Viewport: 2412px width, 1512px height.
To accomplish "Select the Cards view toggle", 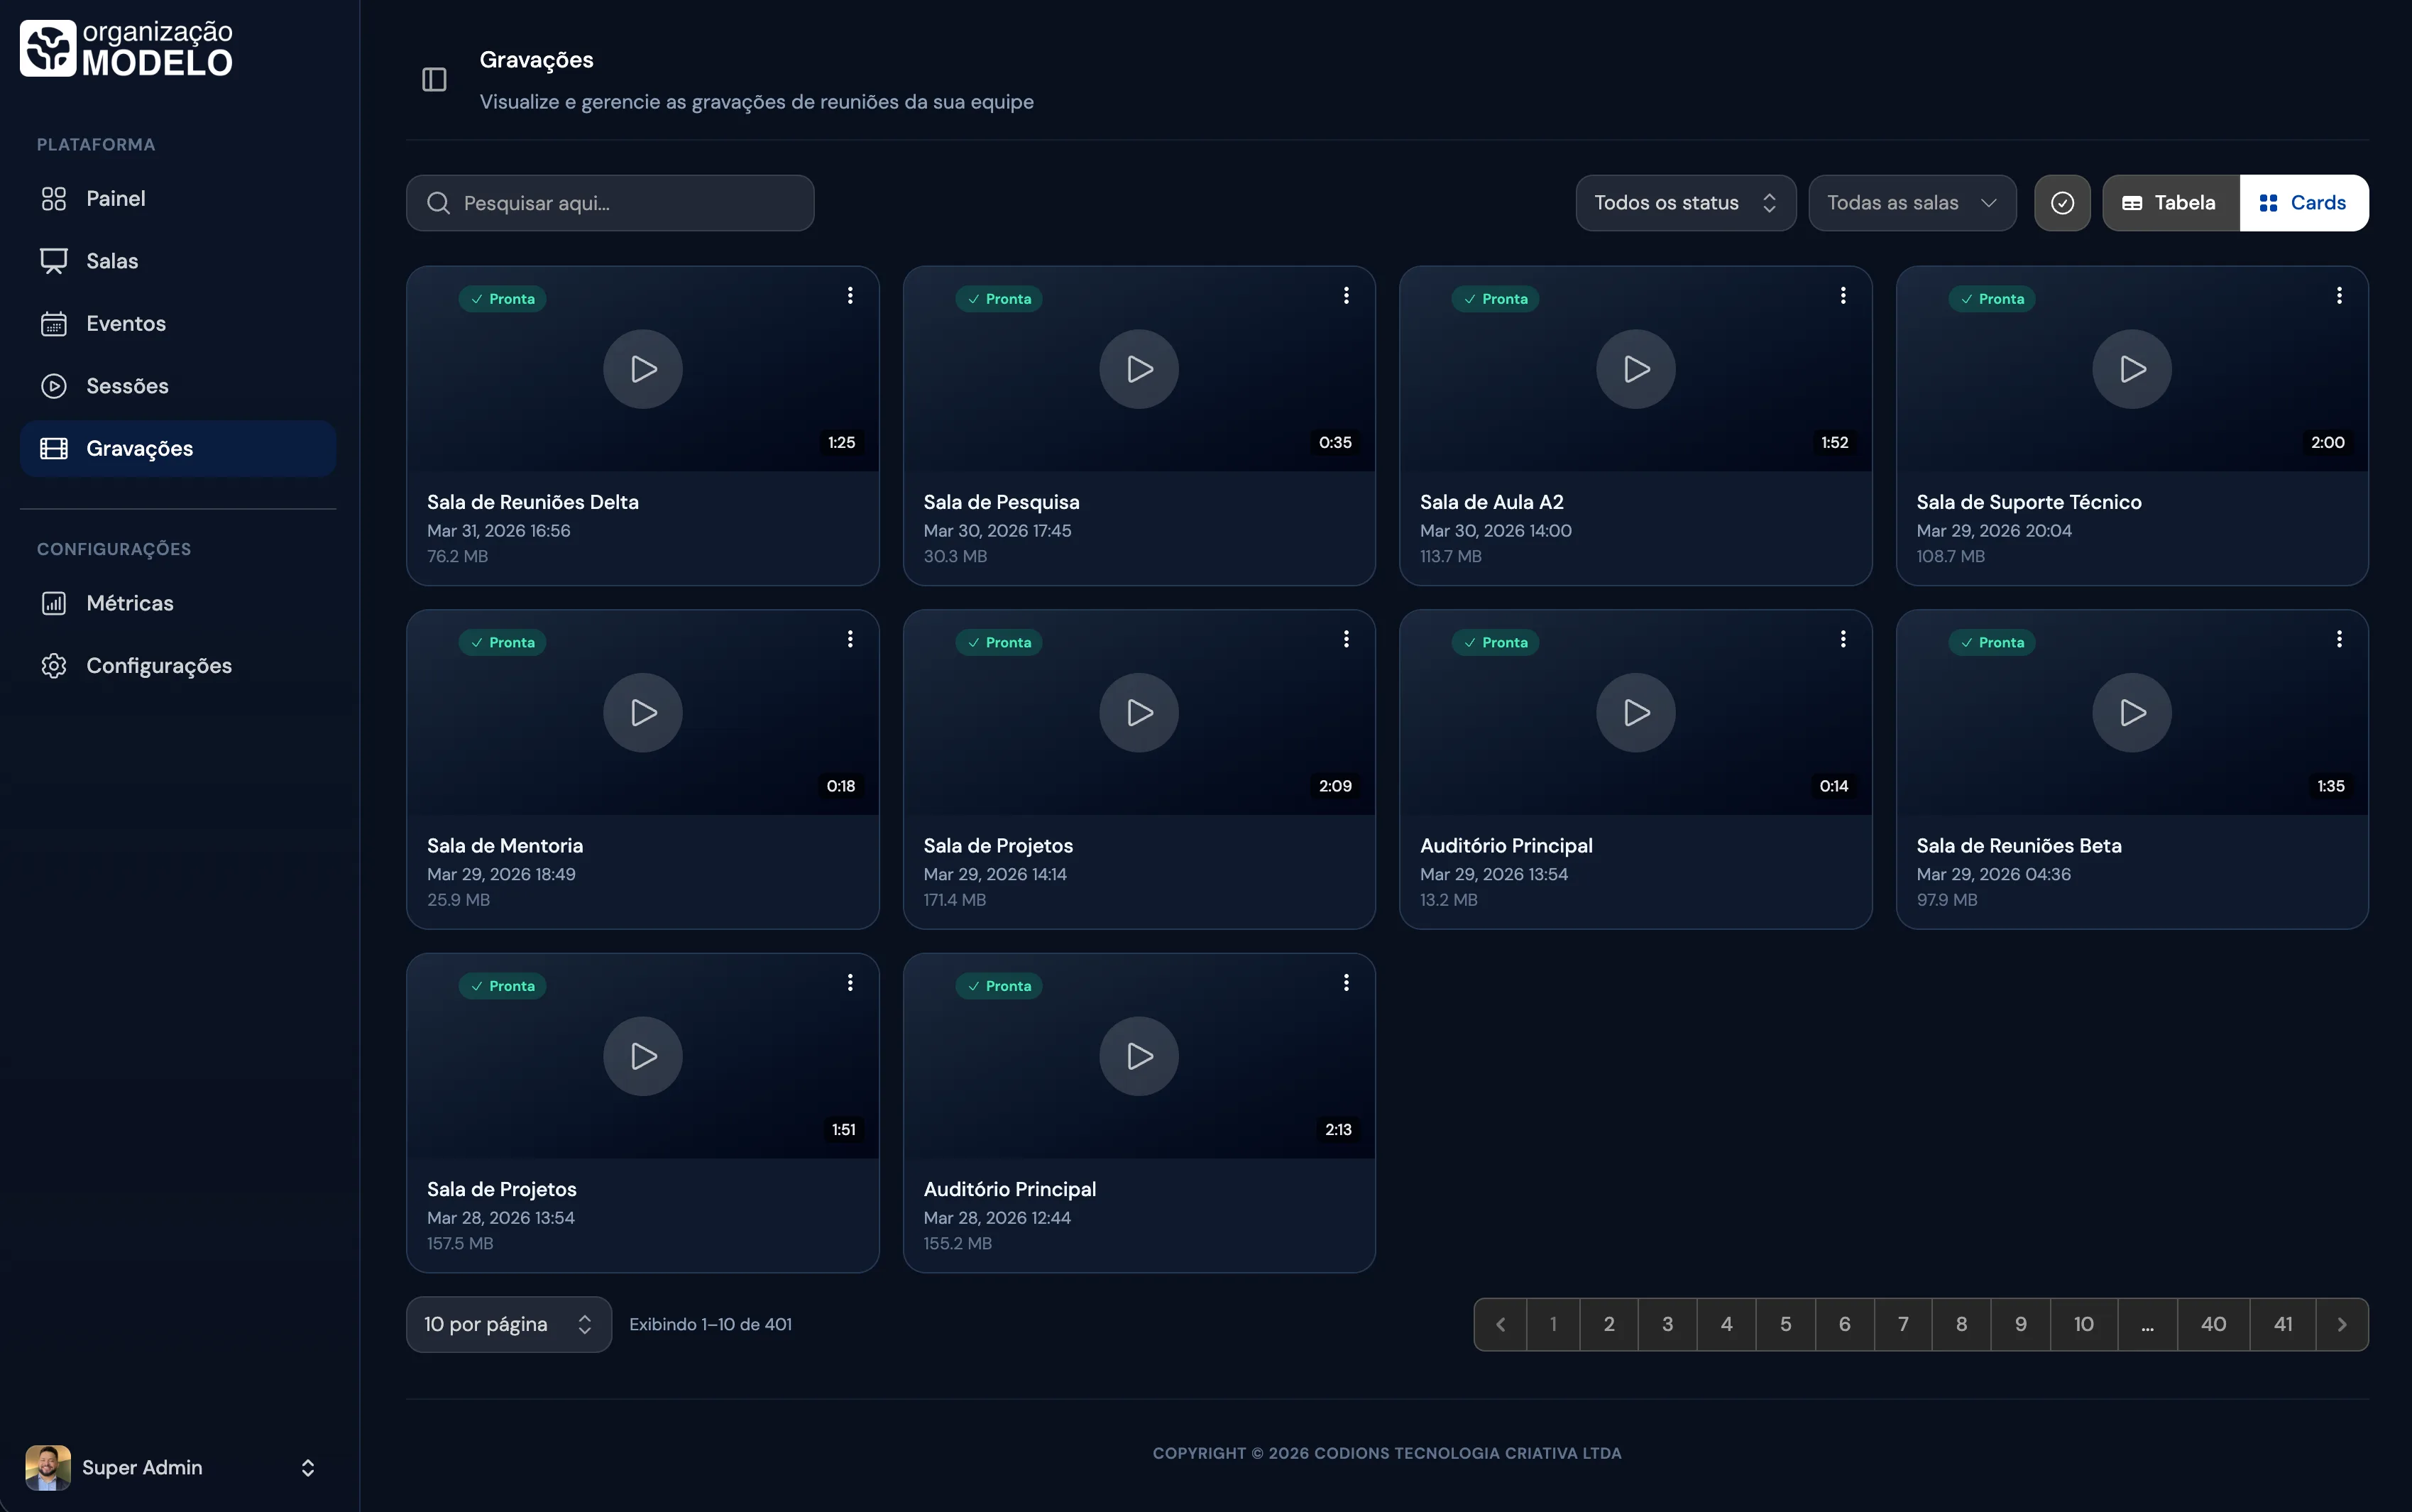I will pyautogui.click(x=2302, y=203).
